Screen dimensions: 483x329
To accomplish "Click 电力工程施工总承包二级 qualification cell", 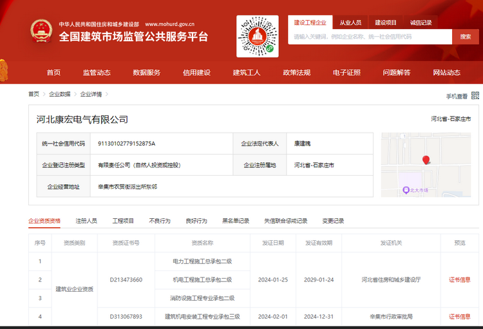I will 202,261.
